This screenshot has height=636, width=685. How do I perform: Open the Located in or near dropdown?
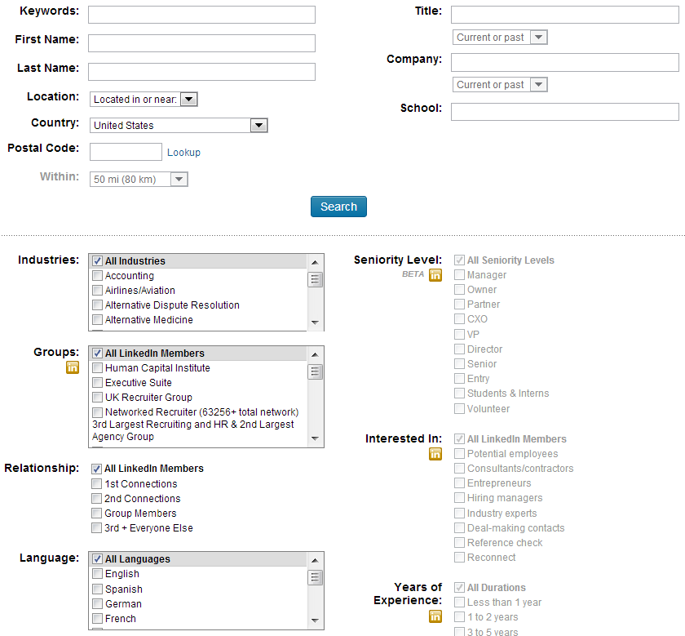[x=144, y=100]
